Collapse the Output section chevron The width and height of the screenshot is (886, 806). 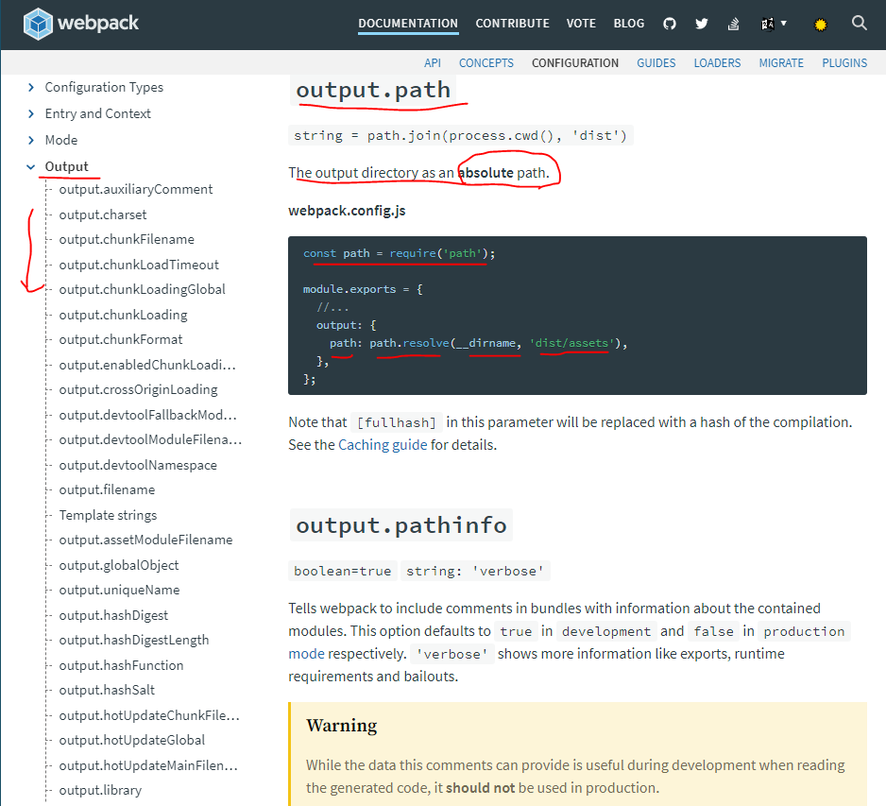31,166
